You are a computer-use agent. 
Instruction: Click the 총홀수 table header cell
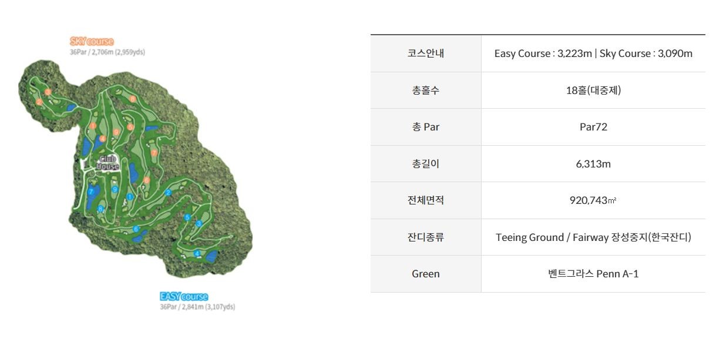(426, 90)
